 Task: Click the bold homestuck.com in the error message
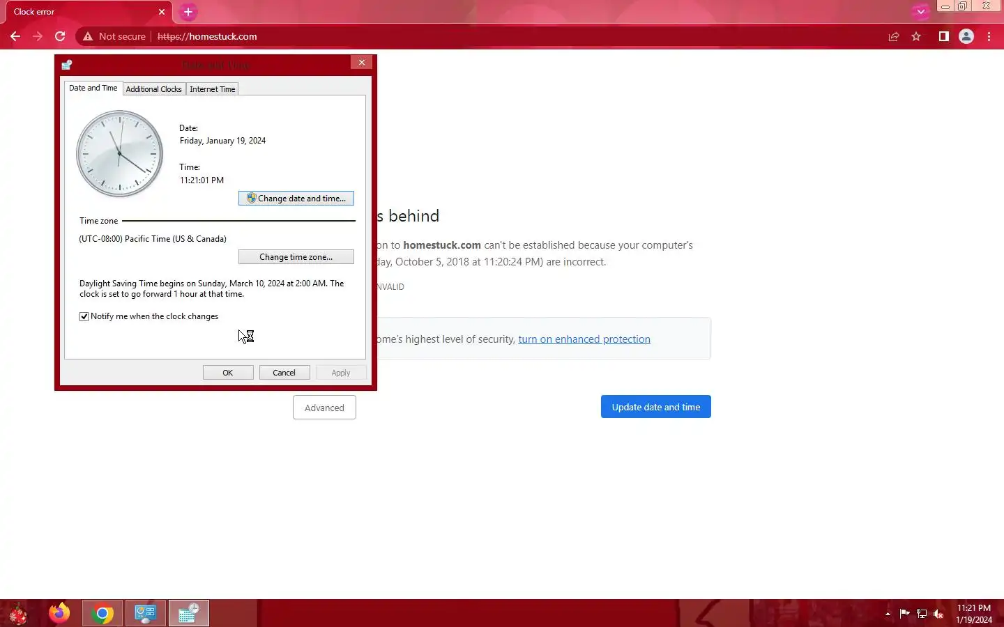click(x=442, y=245)
